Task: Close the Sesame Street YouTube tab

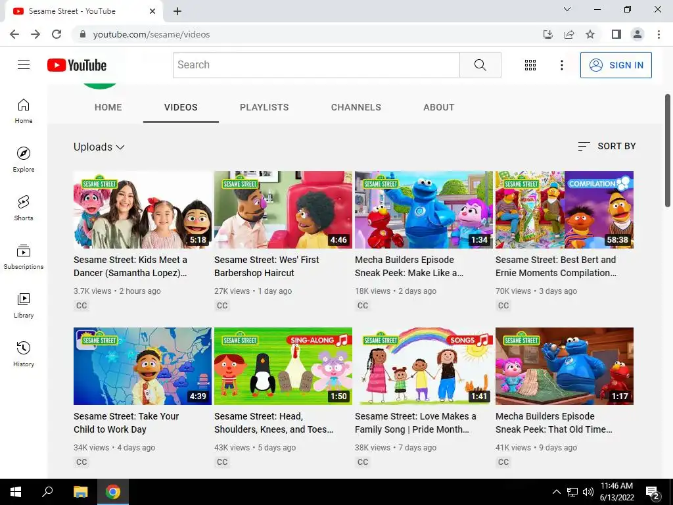Action: (x=152, y=11)
